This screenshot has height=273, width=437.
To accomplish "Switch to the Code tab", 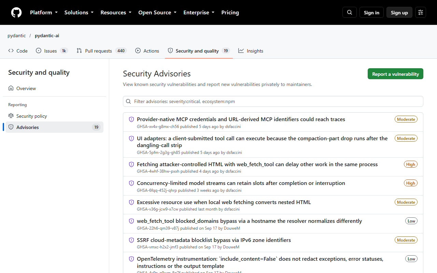I will [18, 51].
